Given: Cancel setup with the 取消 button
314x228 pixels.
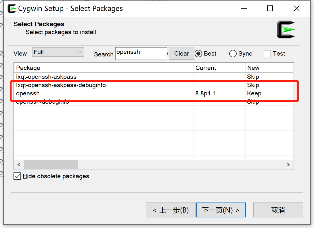Looking at the screenshot, I should [x=278, y=210].
